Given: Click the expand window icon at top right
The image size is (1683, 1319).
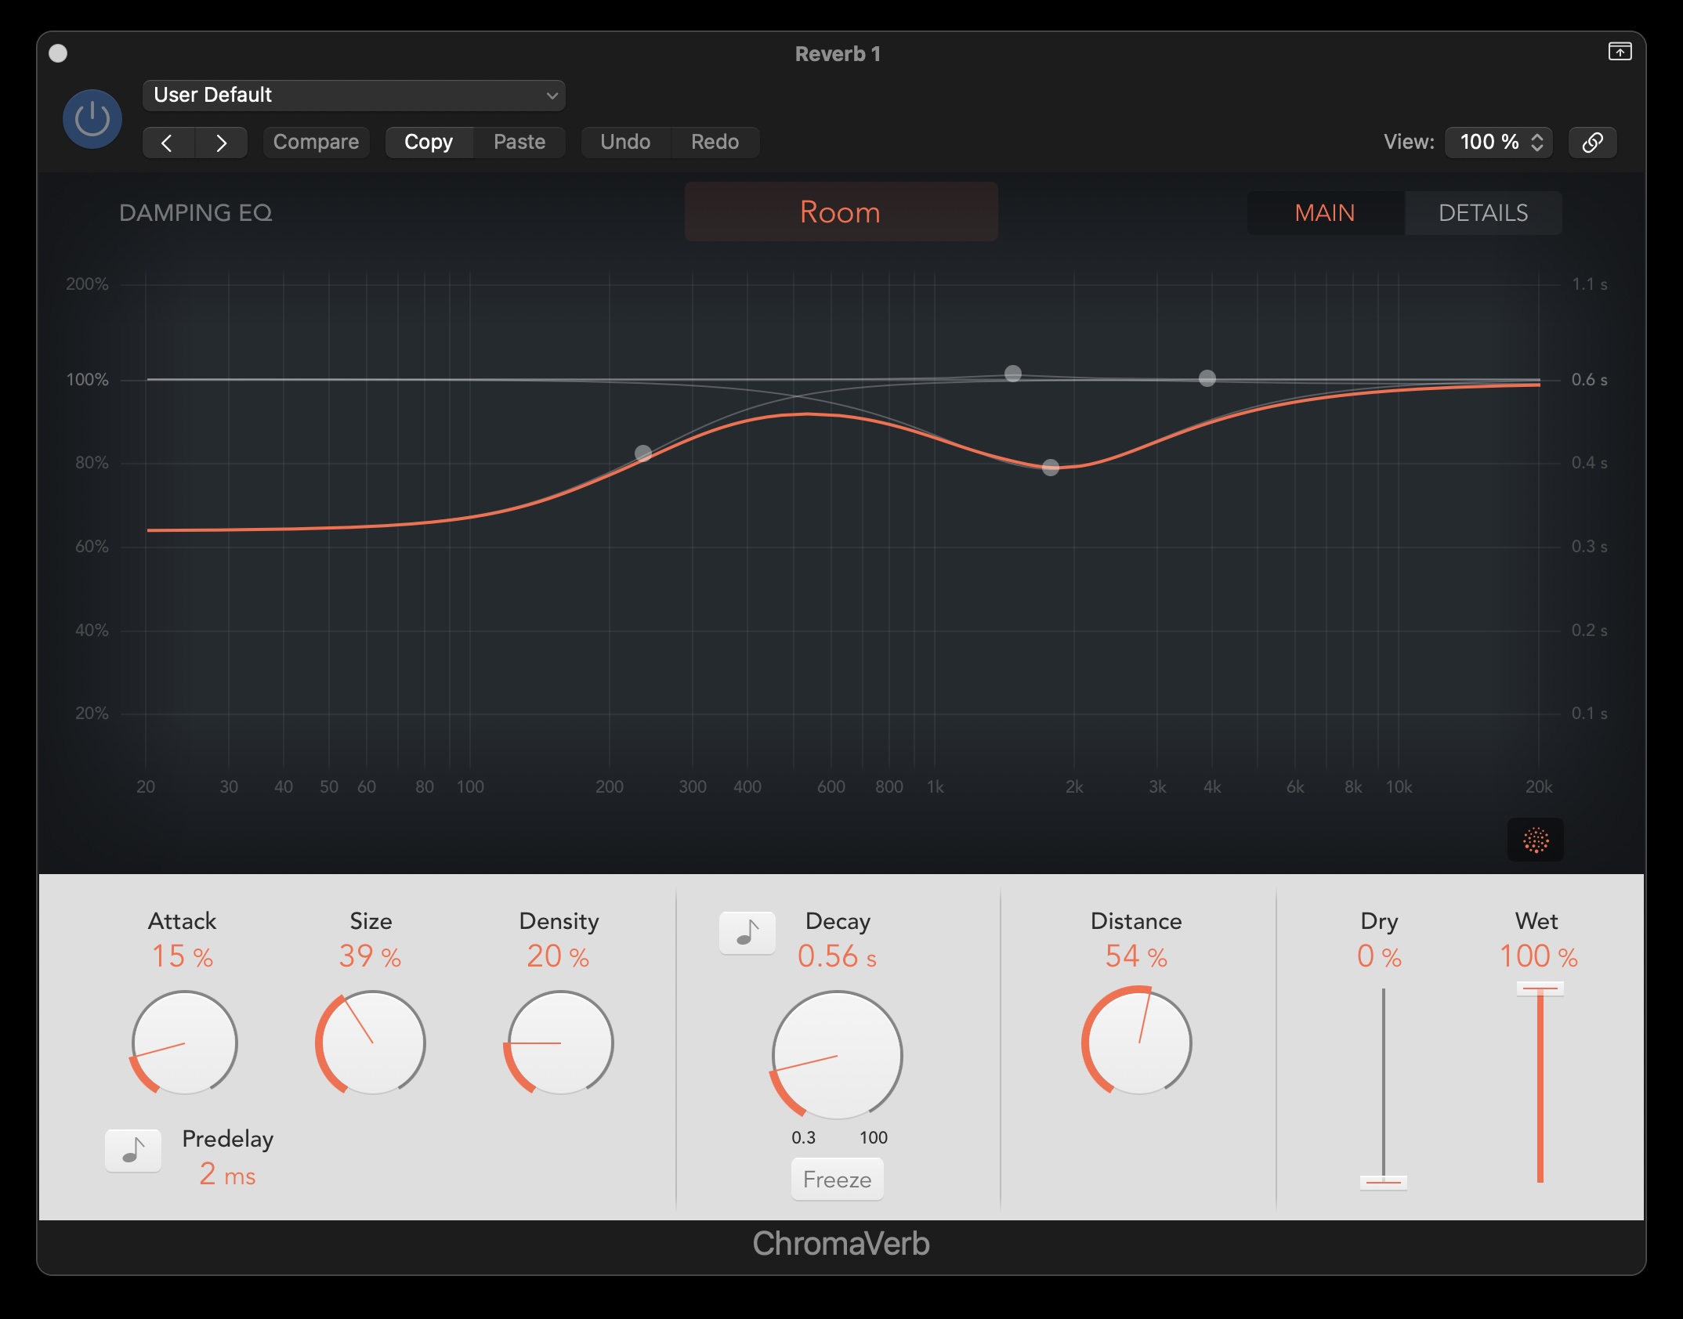Looking at the screenshot, I should [x=1620, y=52].
